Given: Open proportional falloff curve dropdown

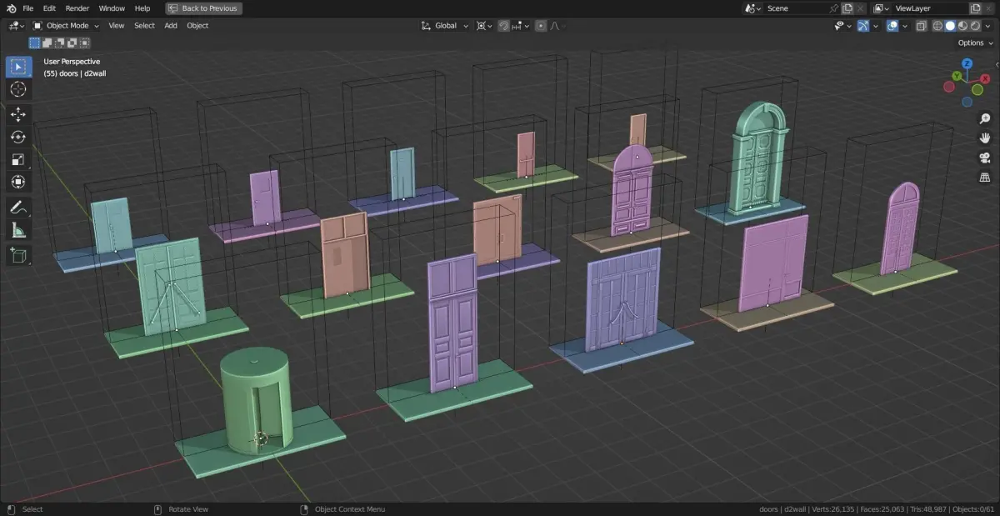Looking at the screenshot, I should tap(557, 26).
